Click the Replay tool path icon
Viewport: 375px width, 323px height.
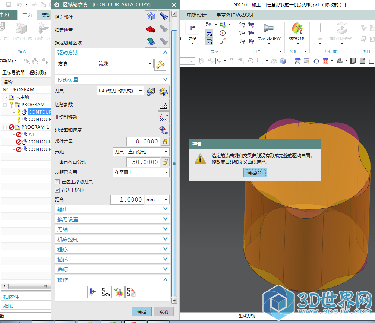[x=106, y=292]
